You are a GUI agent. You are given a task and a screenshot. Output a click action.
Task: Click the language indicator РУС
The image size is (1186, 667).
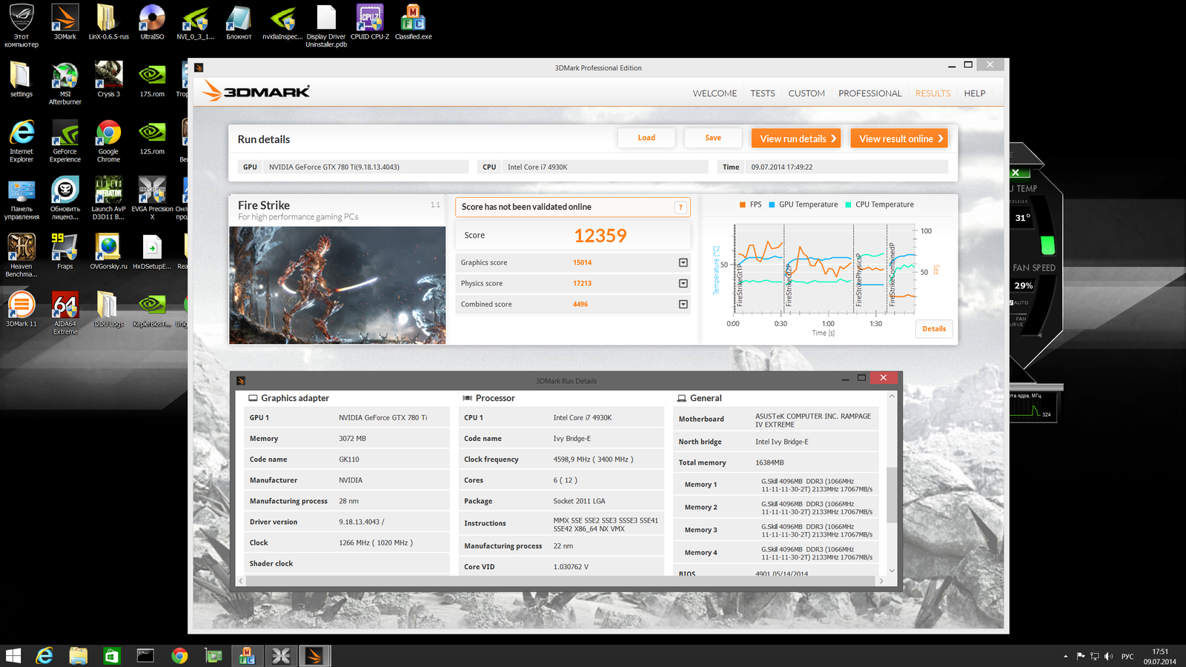tap(1127, 656)
